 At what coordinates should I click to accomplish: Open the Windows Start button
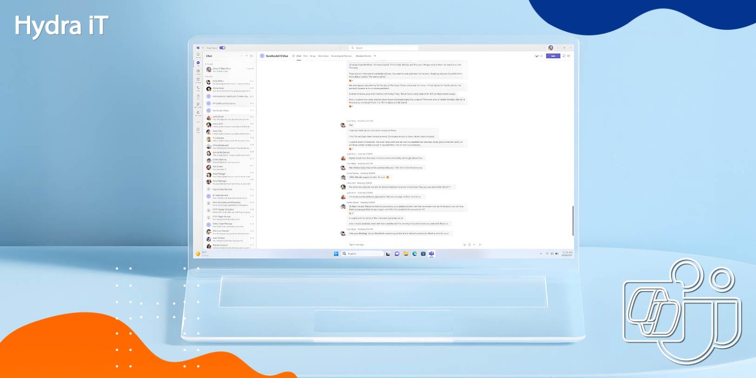336,254
